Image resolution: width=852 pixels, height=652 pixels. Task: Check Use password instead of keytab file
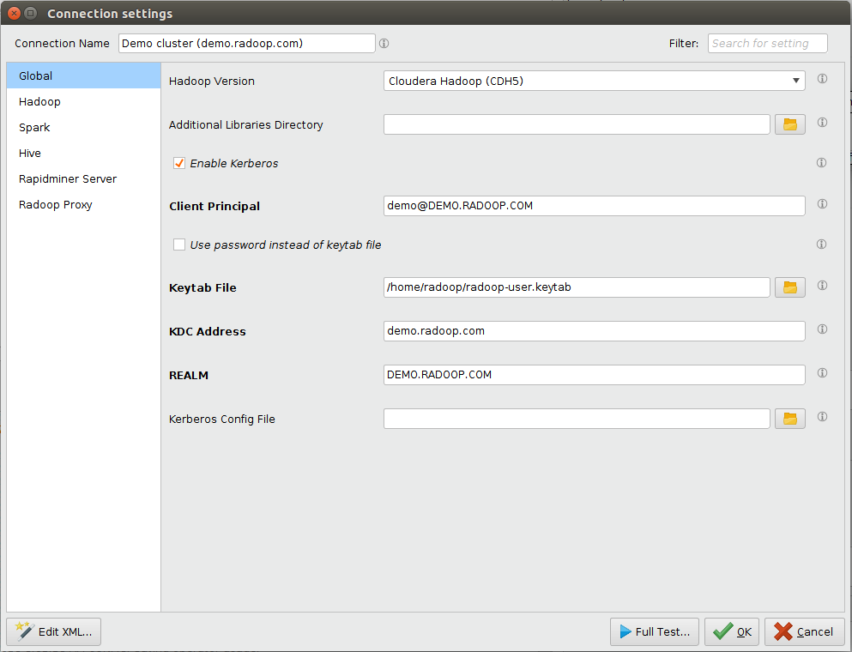point(179,244)
